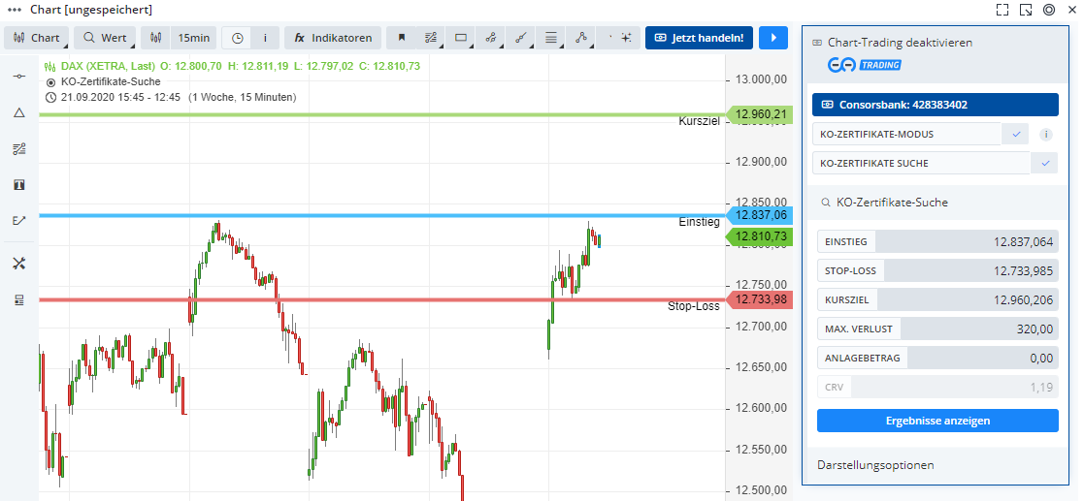Screen dimensions: 1084x501
Task: Select the triangle shape tool in left sidebar
Action: (19, 112)
